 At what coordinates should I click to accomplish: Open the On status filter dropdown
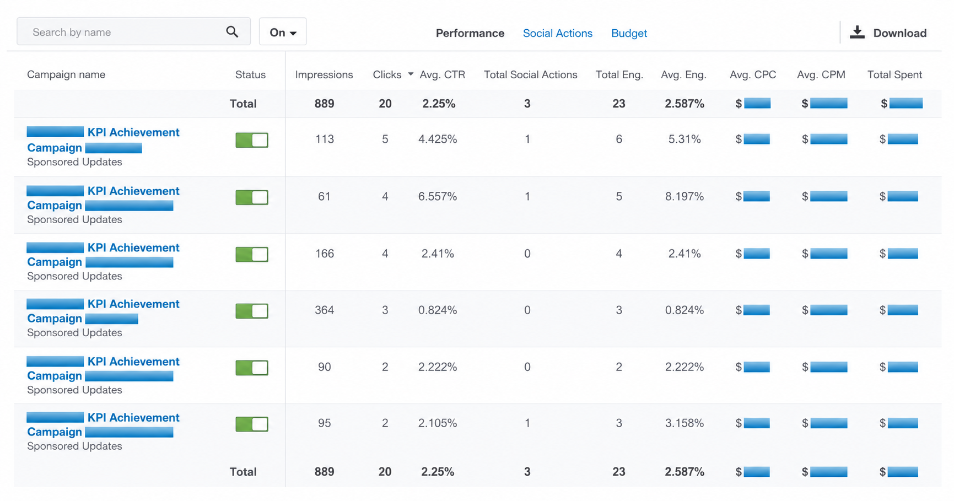tap(283, 32)
